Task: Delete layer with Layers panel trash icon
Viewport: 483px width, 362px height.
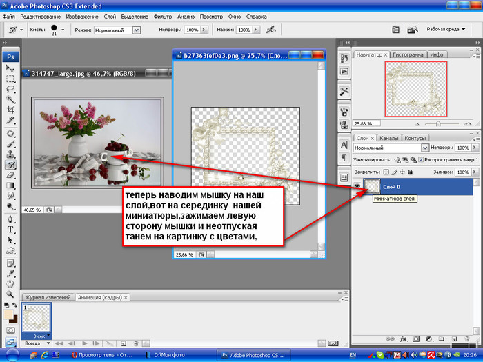Action: point(467,339)
